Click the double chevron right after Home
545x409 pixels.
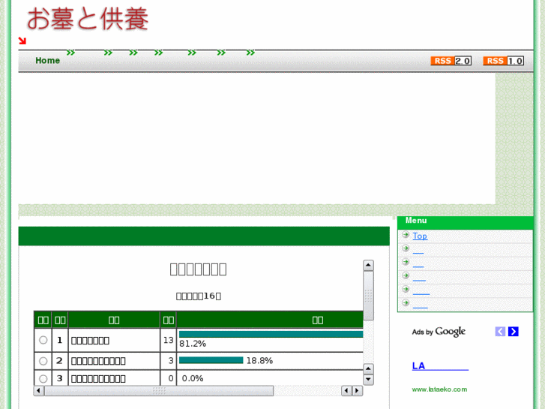(70, 53)
